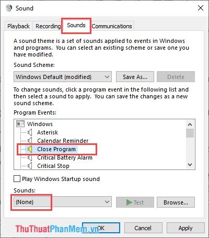Screen dimensions: 209x238
Task: Click the Critical Battery Alarm speaker icon
Action: click(30, 157)
